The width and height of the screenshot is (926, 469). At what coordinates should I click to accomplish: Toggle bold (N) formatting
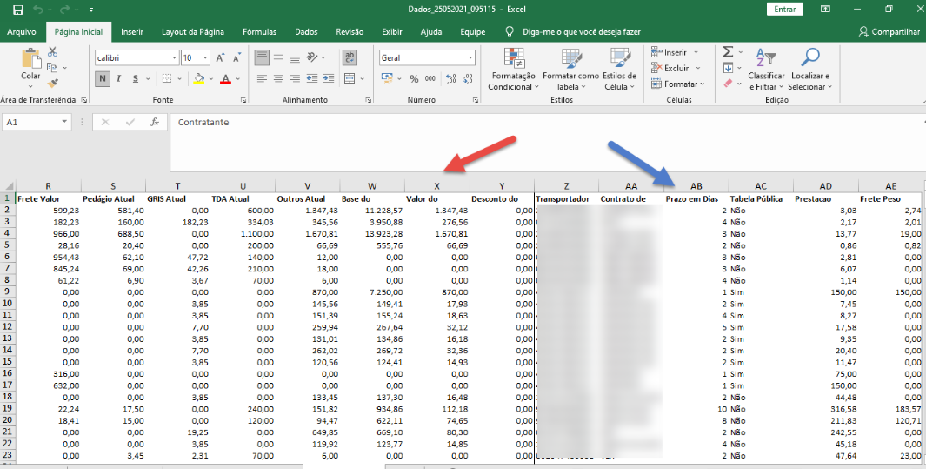point(103,78)
